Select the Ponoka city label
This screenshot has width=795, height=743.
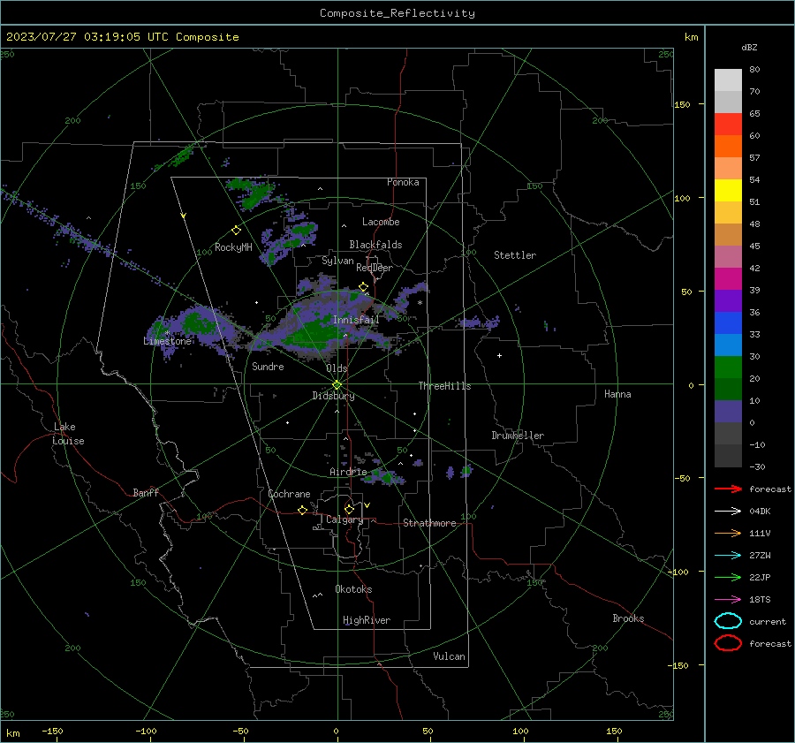point(403,182)
